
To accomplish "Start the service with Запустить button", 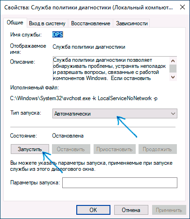I will coord(30,149).
